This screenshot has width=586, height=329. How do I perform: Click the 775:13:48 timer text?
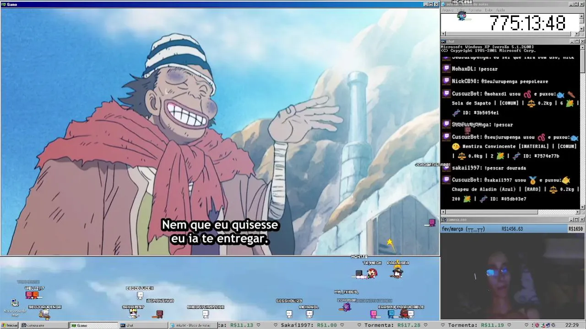[528, 23]
